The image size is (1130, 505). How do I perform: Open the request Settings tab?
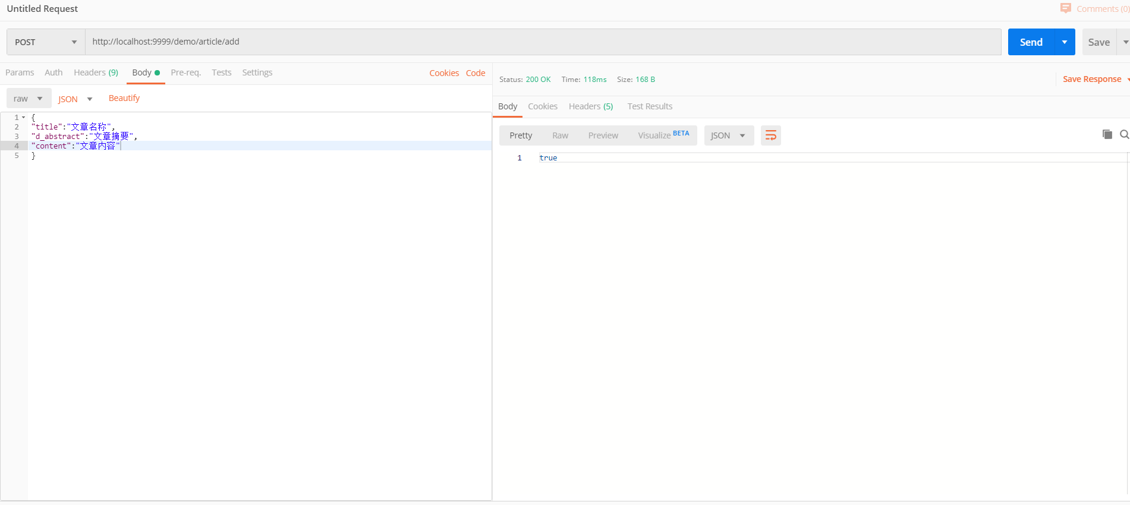click(257, 72)
